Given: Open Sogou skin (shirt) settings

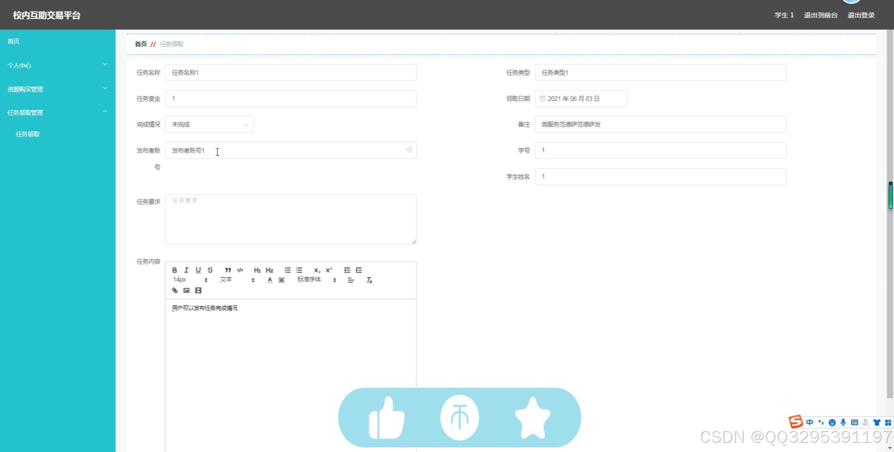Looking at the screenshot, I should [877, 422].
